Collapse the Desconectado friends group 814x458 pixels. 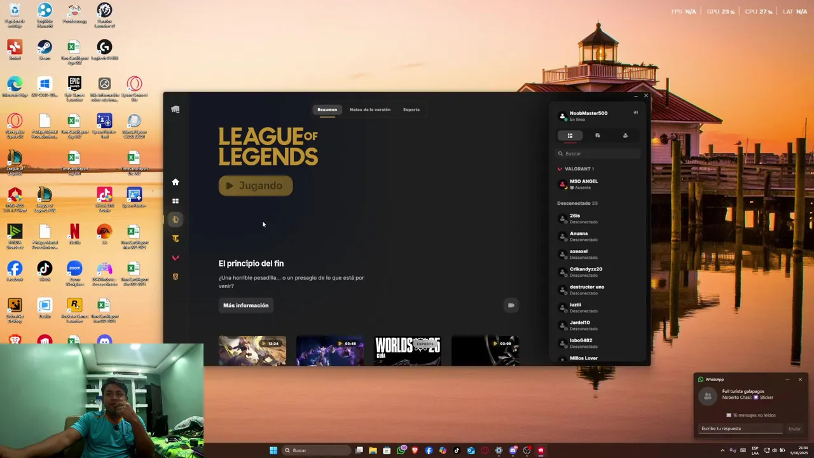[x=577, y=203]
